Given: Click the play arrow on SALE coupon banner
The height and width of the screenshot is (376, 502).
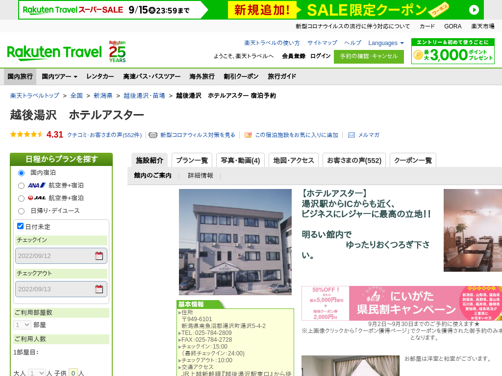Looking at the screenshot, I should point(474,10).
